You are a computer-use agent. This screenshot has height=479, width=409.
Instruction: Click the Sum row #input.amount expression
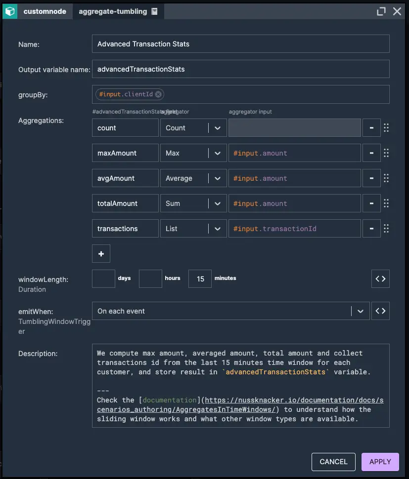(x=295, y=203)
